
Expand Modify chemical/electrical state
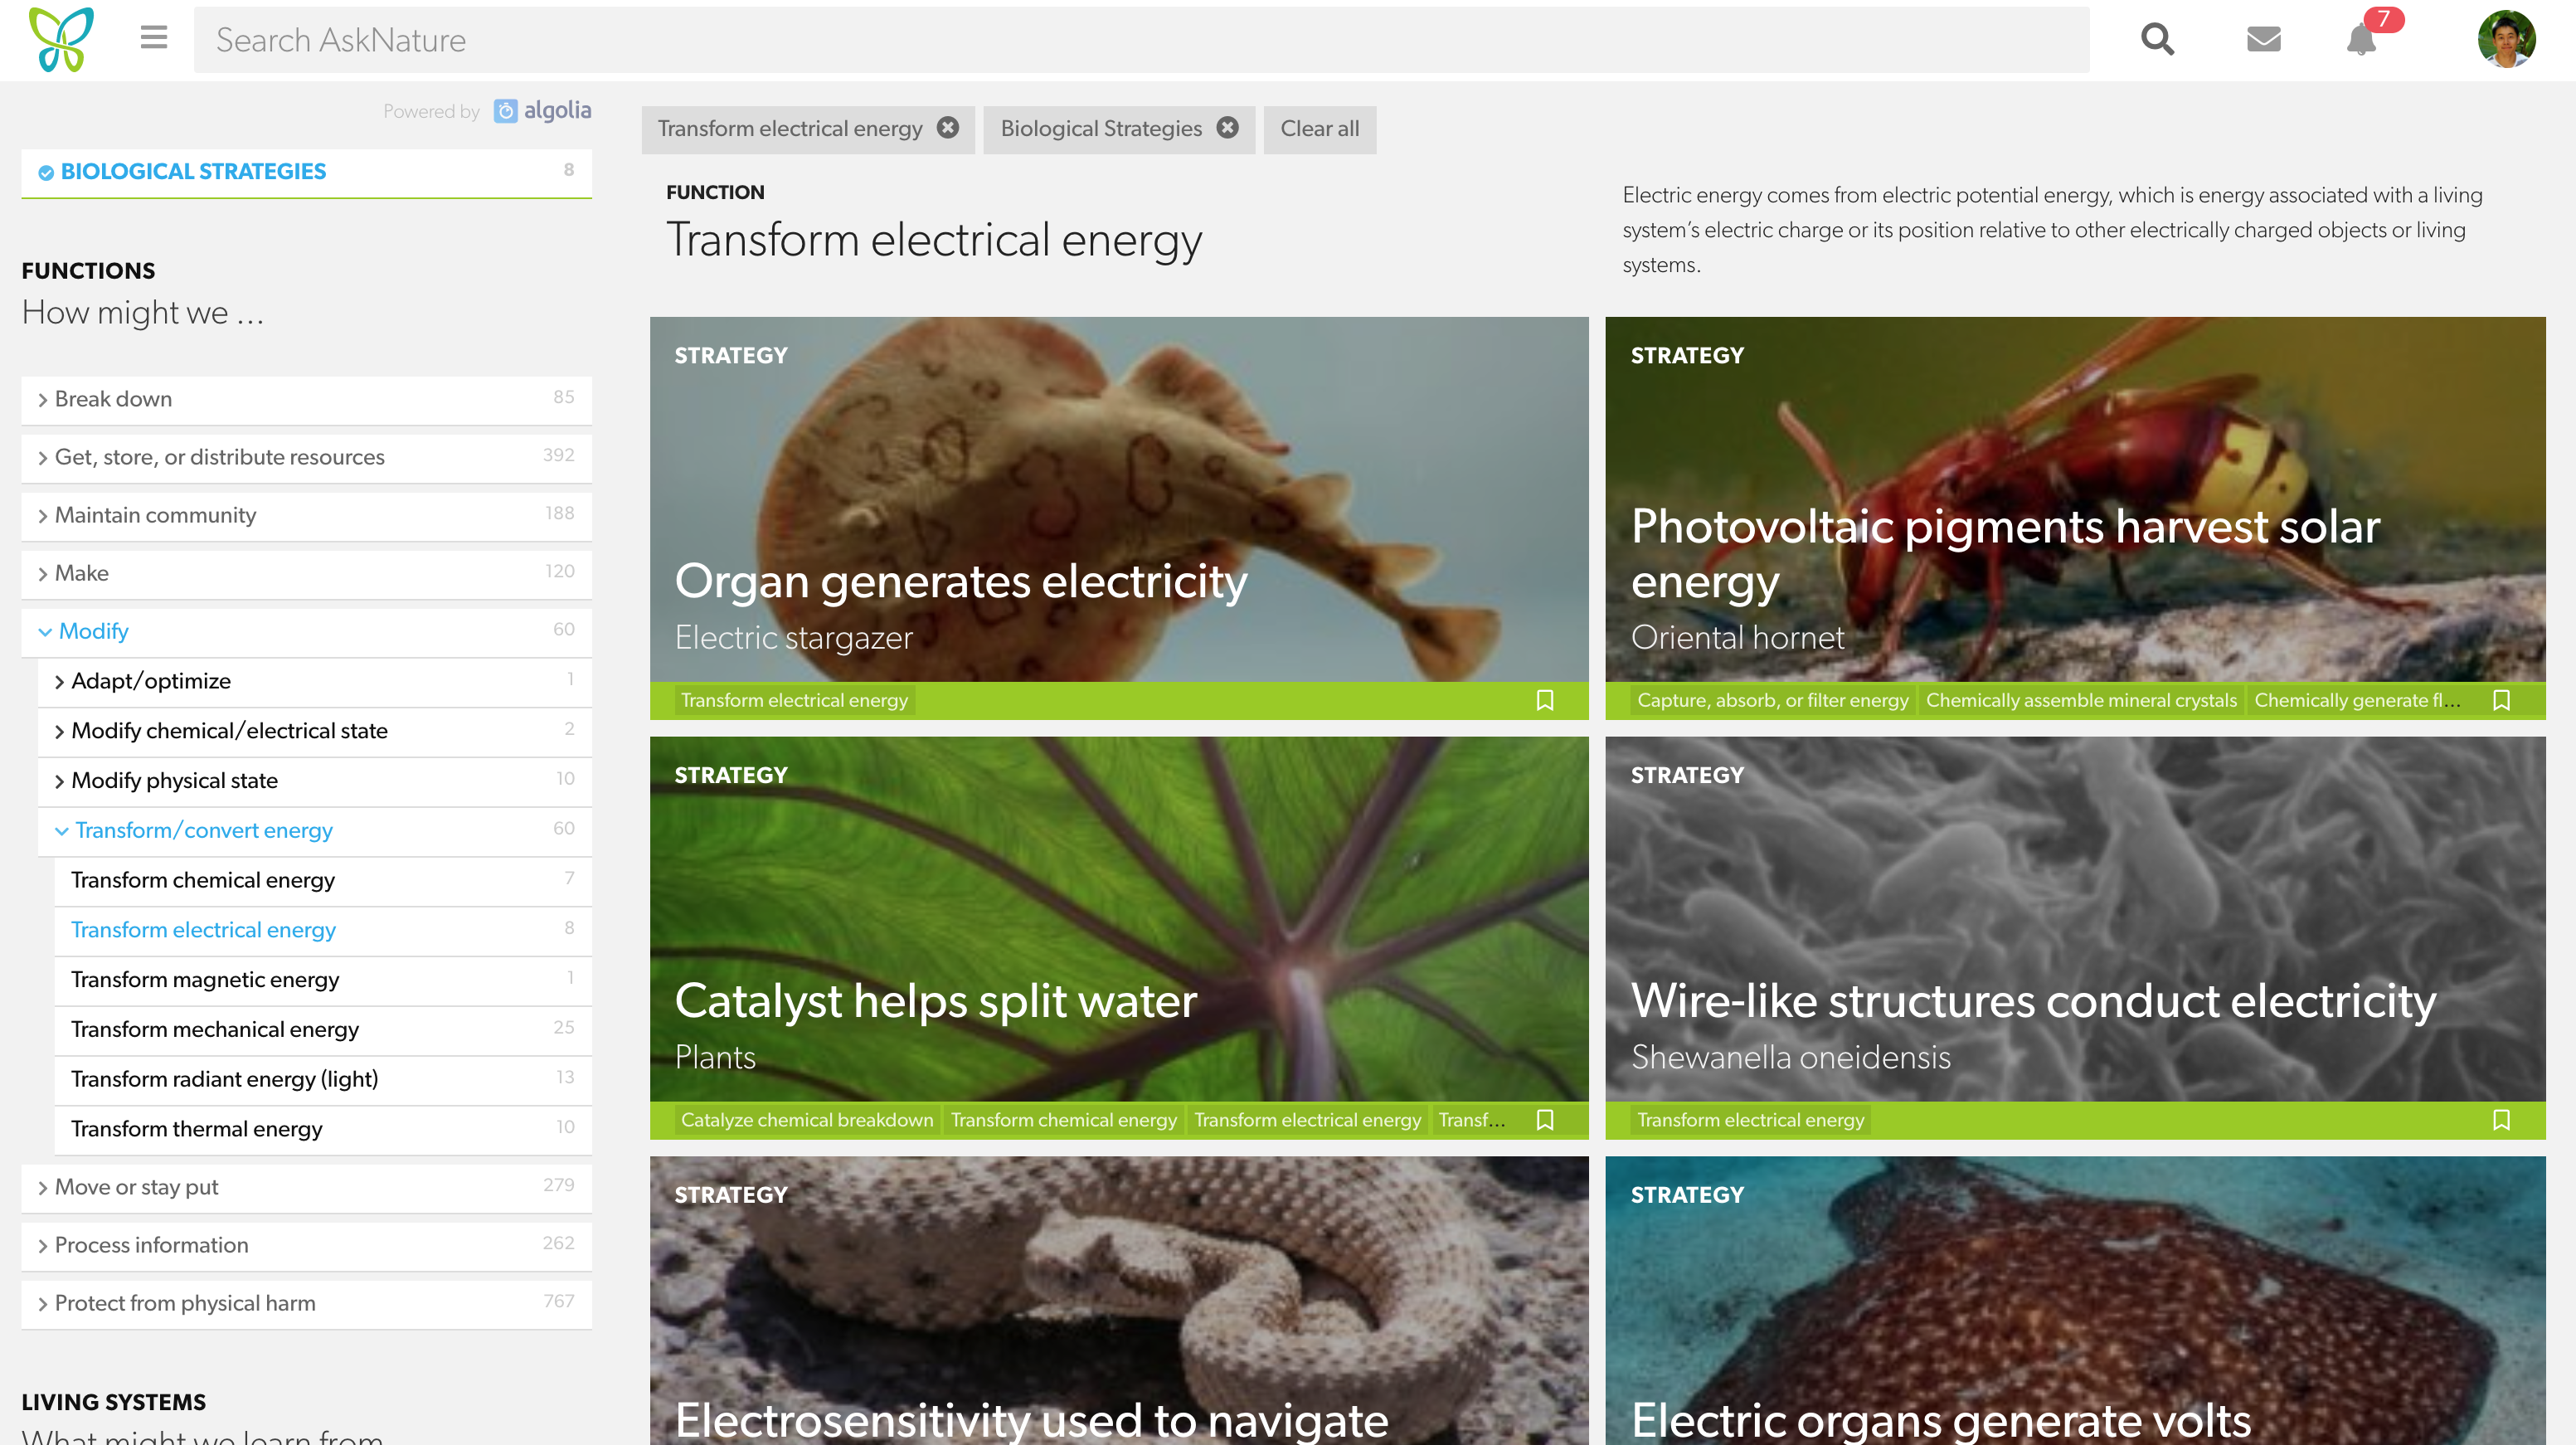(314, 731)
